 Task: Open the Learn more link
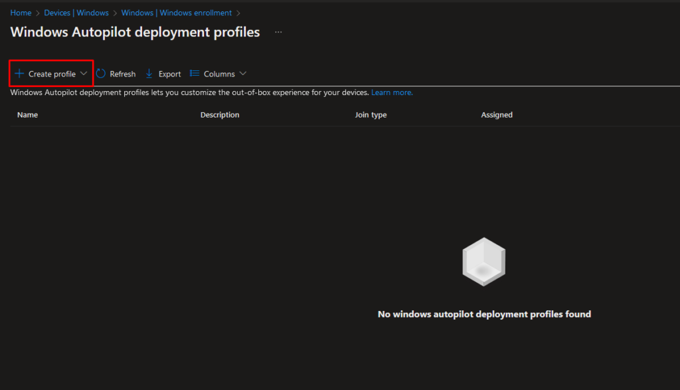[392, 92]
